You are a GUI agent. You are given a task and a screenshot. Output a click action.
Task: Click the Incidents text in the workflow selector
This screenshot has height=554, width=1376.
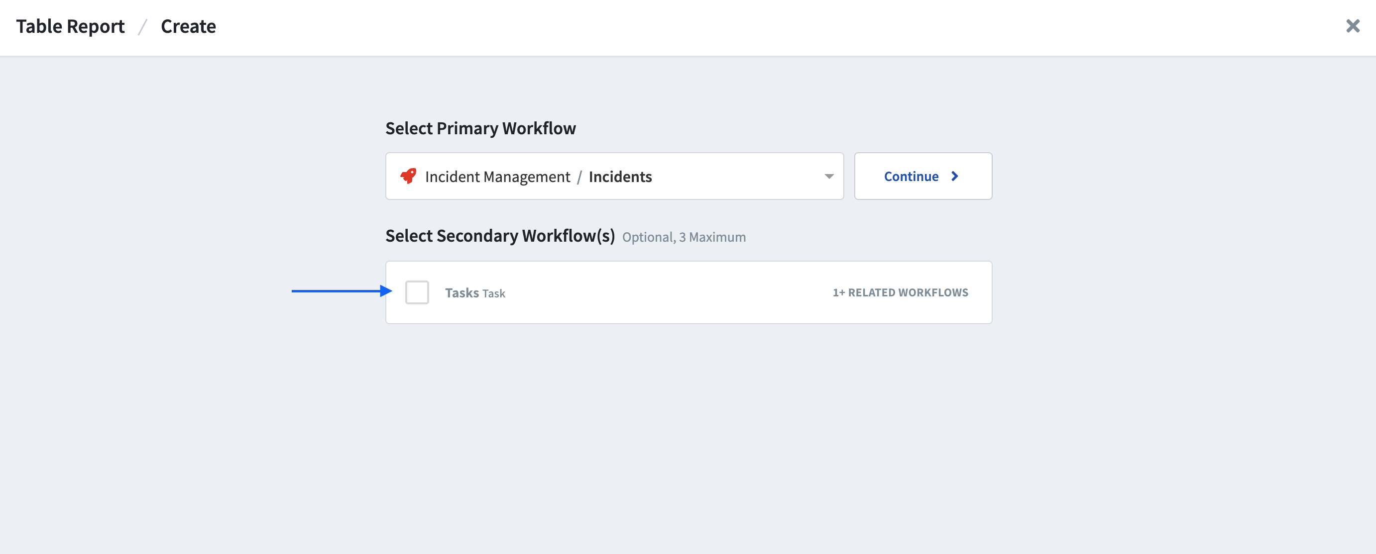(620, 177)
